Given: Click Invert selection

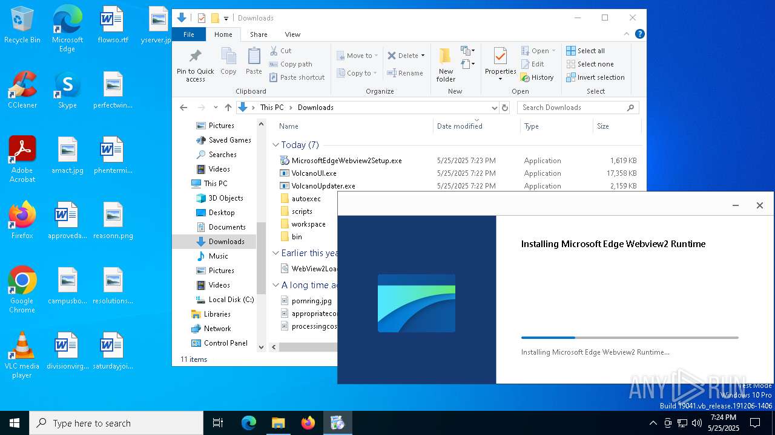Looking at the screenshot, I should (595, 77).
